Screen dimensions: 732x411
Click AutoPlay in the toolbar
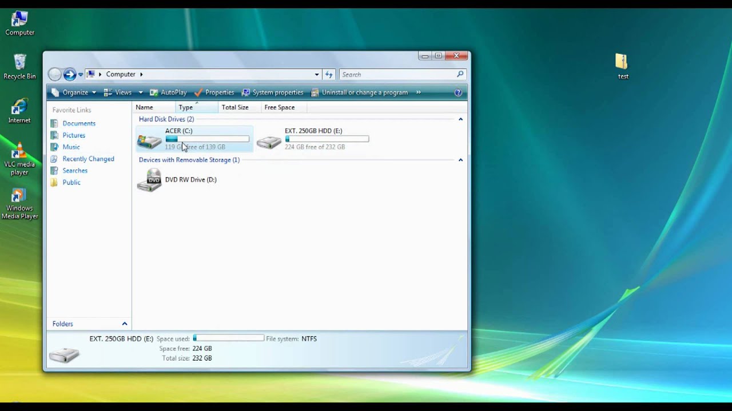[x=168, y=92]
